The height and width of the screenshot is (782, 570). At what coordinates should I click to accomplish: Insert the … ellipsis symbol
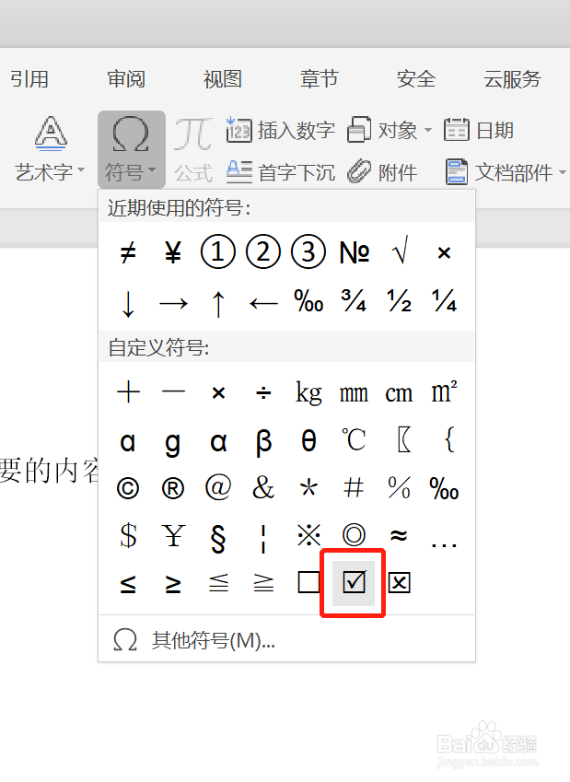(x=444, y=545)
